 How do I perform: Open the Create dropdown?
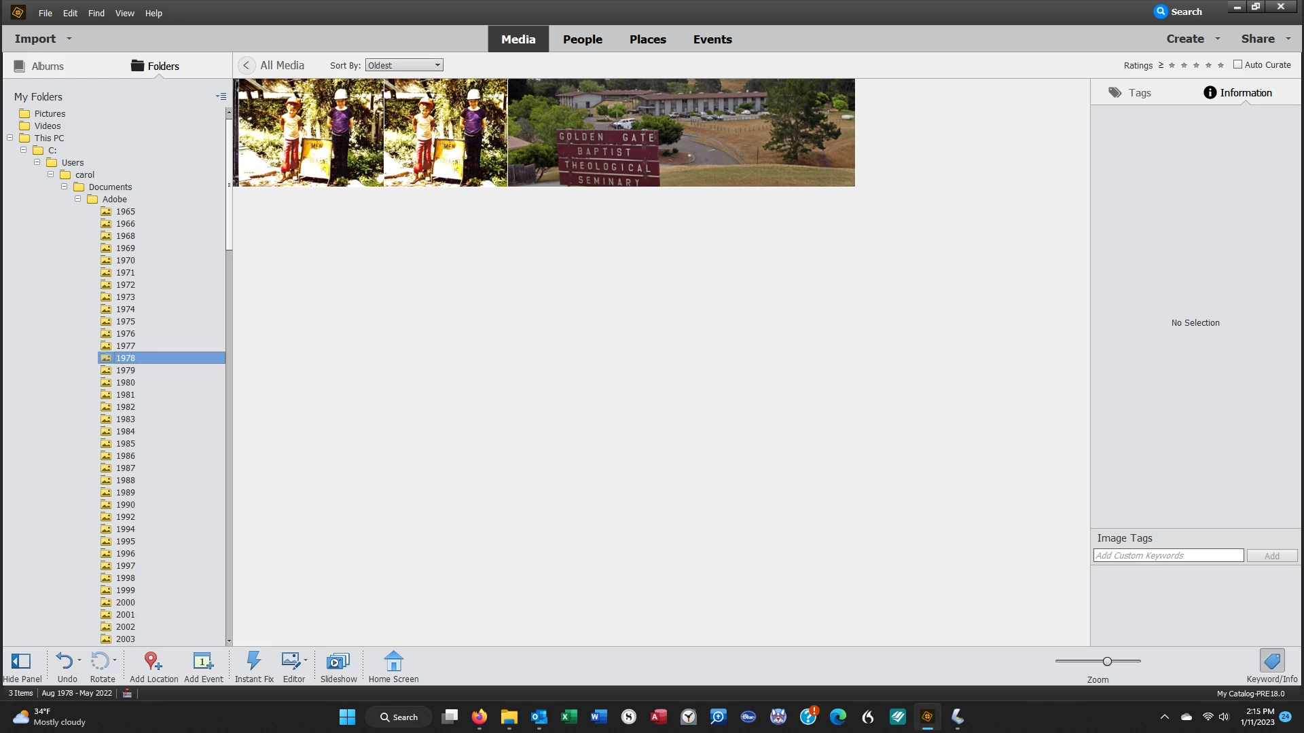[x=1193, y=39]
